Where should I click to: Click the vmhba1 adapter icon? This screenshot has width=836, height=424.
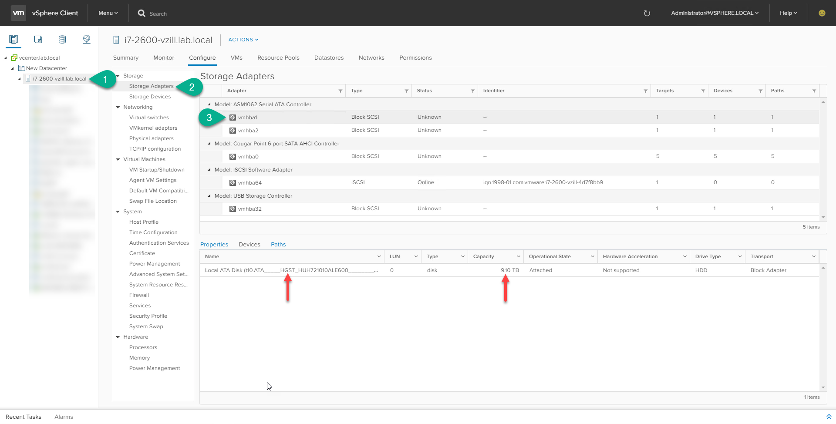click(233, 118)
